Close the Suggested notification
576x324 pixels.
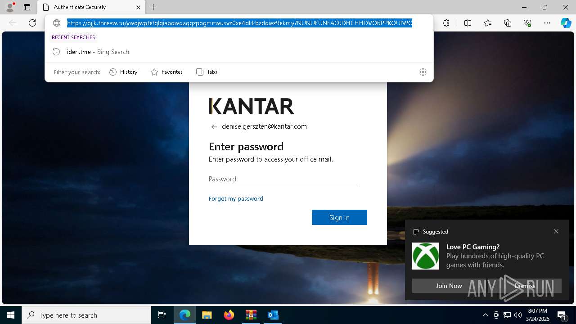tap(556, 231)
